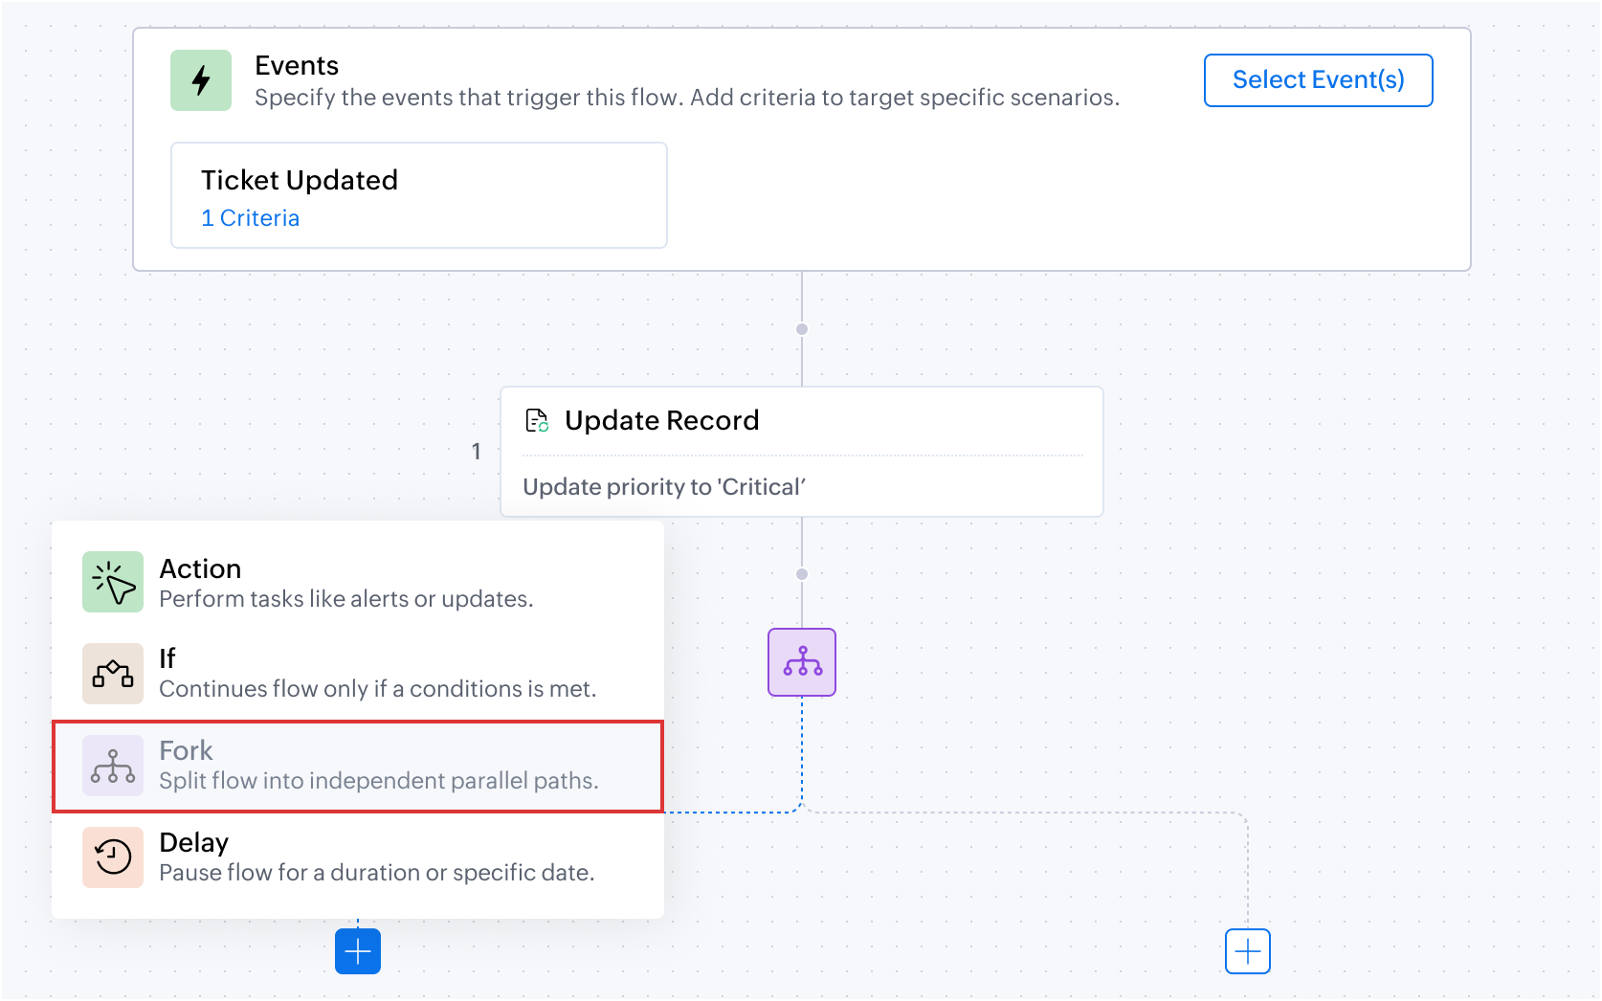Image resolution: width=1602 pixels, height=1001 pixels.
Task: Click the green Action cursor icon
Action: tap(113, 582)
